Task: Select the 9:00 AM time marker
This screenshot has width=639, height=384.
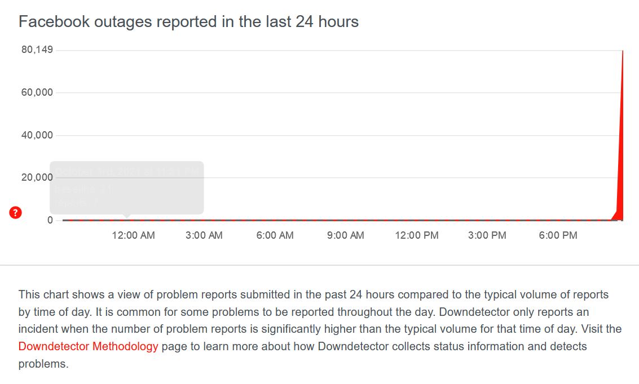Action: [346, 235]
